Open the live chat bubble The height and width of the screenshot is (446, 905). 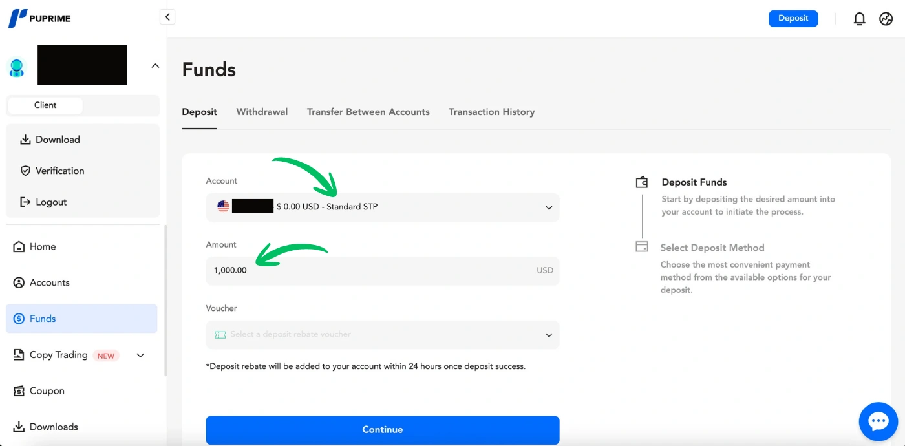tap(878, 421)
